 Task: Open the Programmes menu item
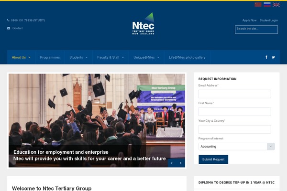[50, 57]
